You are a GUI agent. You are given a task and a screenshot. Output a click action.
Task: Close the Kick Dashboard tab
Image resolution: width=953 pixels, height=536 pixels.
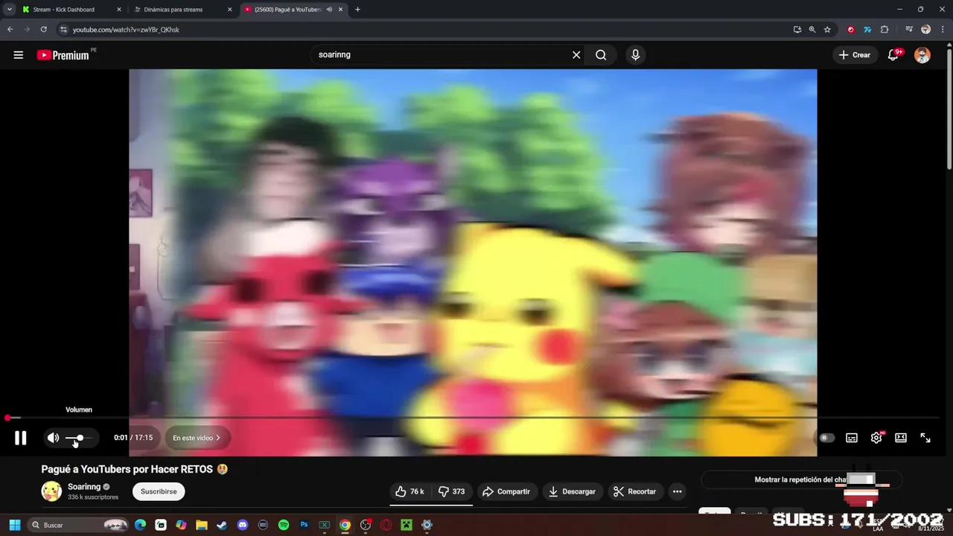(x=118, y=10)
